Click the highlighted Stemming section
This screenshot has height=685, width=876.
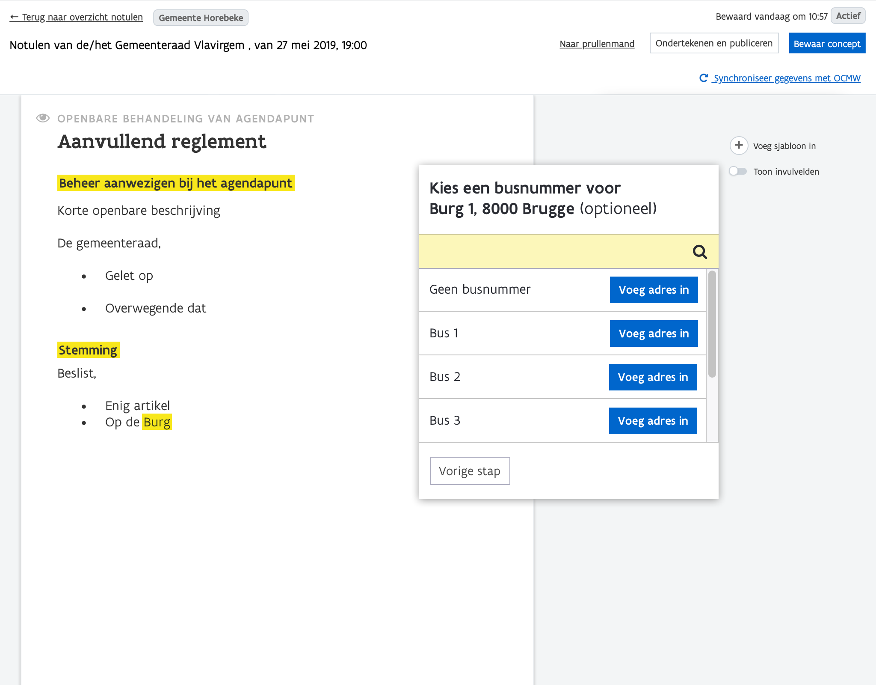[x=88, y=350]
